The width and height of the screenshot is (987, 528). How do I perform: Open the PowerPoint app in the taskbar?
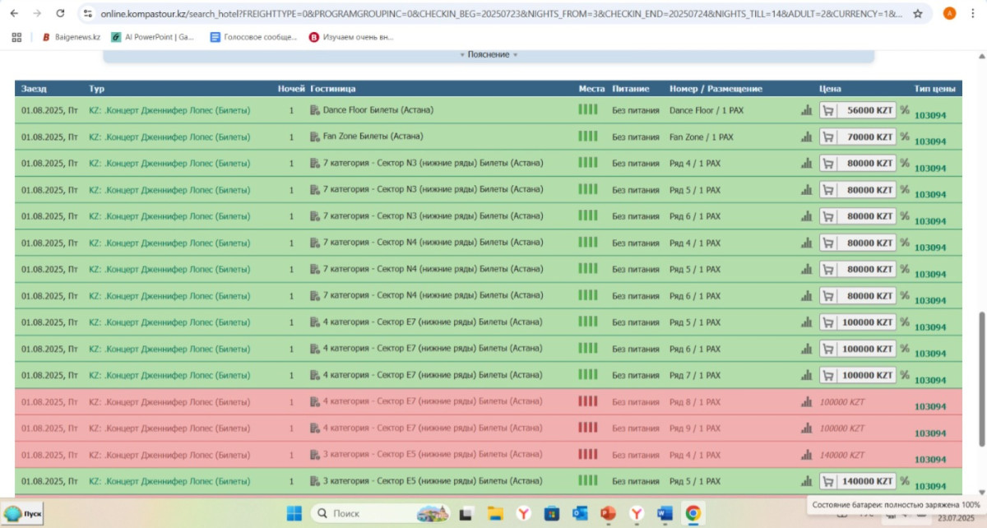pos(608,513)
